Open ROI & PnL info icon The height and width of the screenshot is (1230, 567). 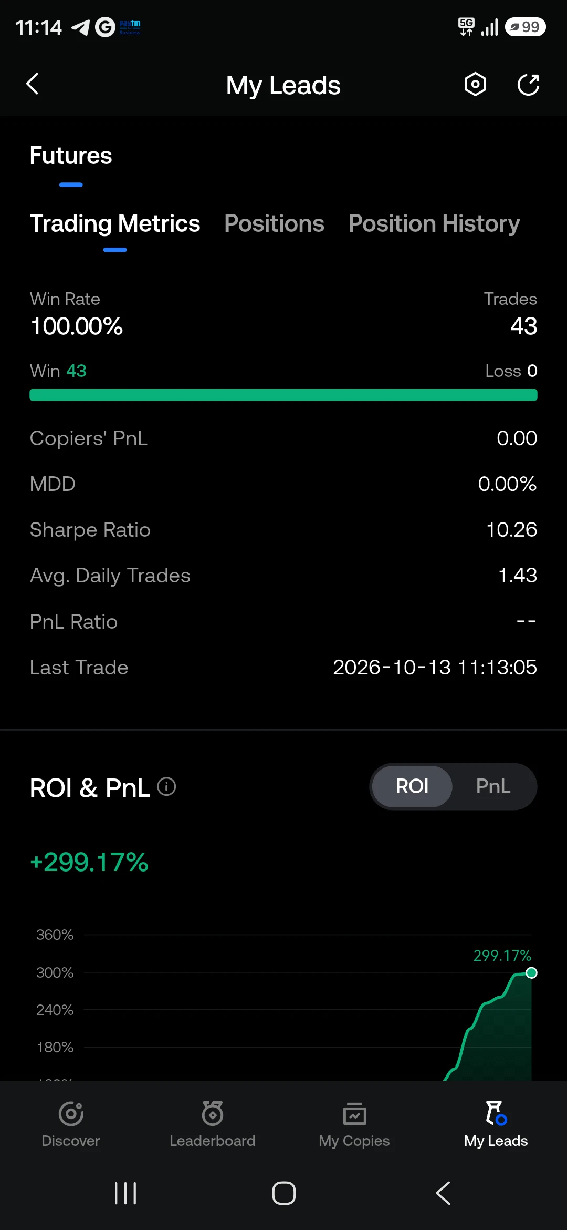pos(166,787)
